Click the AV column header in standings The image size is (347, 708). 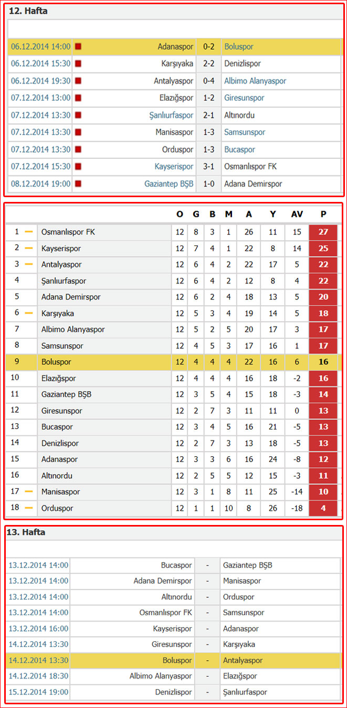[297, 214]
